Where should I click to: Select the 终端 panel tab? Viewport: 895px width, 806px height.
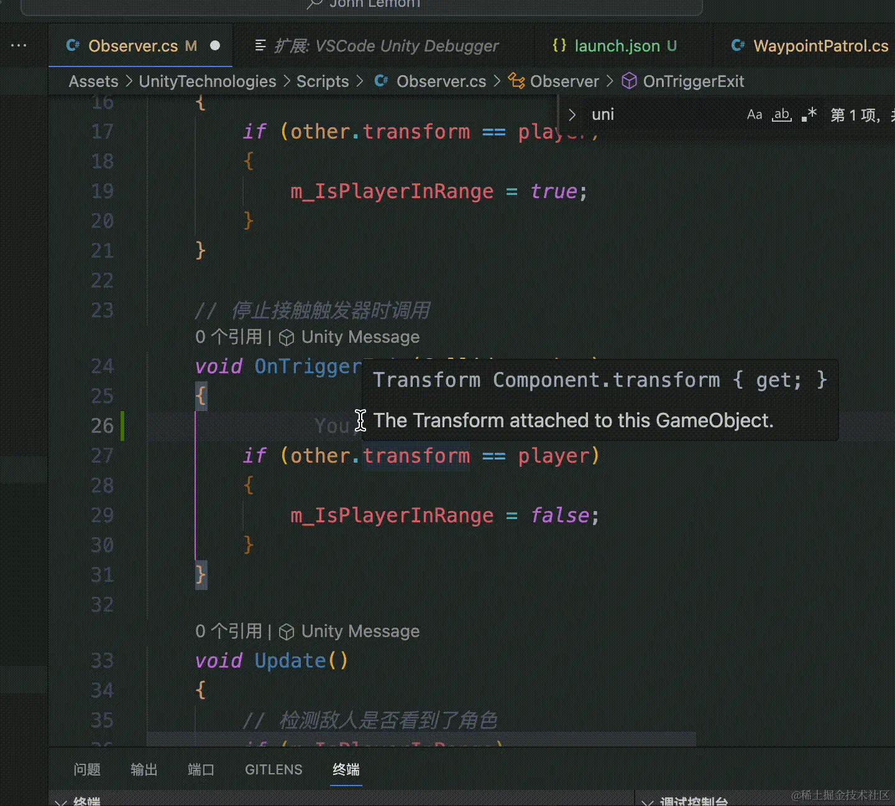point(346,770)
